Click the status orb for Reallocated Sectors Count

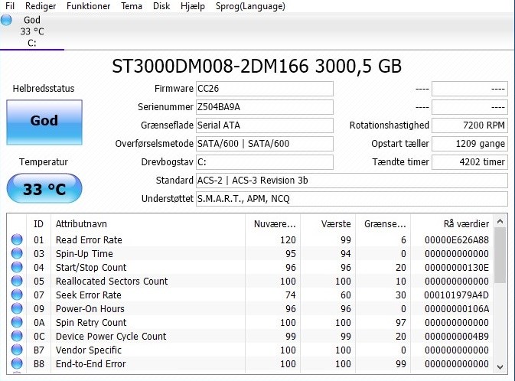17,281
